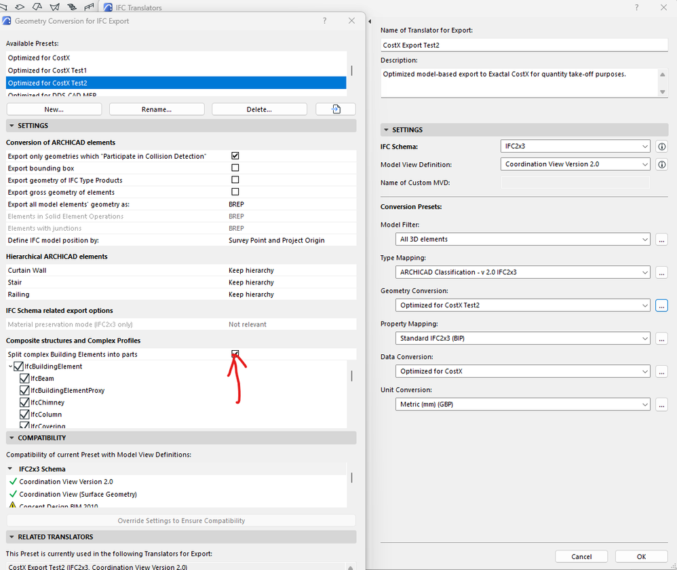Click the Description scroll down arrow
Screen dimensions: 677x570
(x=662, y=92)
